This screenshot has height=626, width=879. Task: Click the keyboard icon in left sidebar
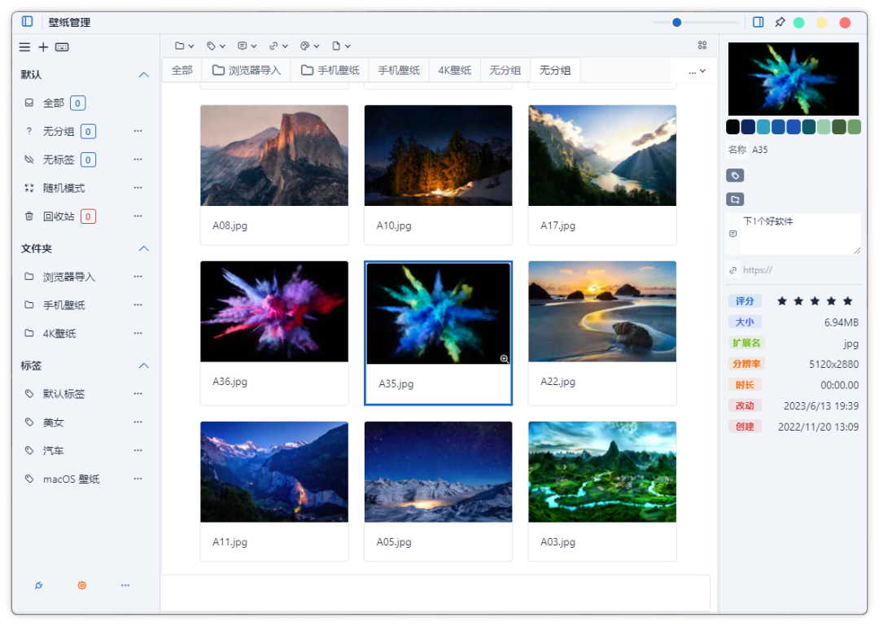[62, 47]
